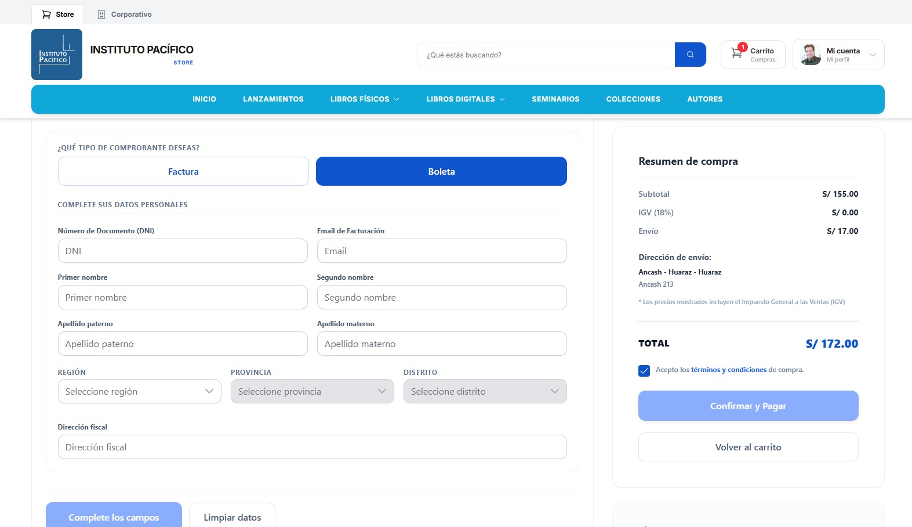Image resolution: width=912 pixels, height=527 pixels.
Task: Open the shopping cart icon
Action: (x=737, y=53)
